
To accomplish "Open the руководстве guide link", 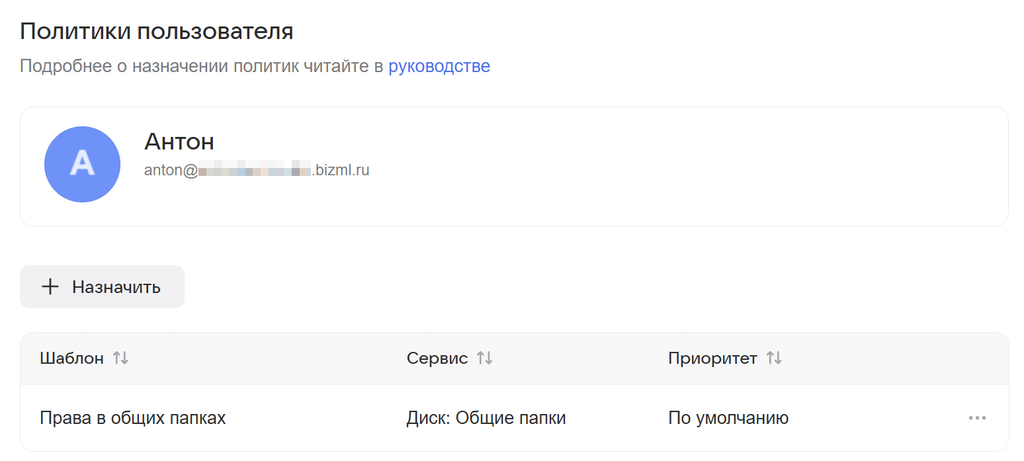I will (x=439, y=66).
